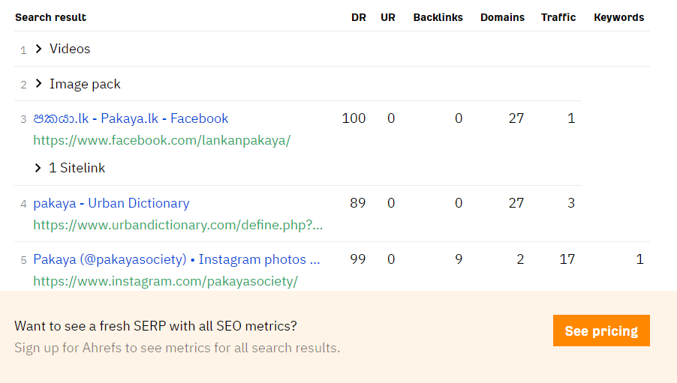Select the Traffic value 1 for Facebook
The width and height of the screenshot is (677, 383).
(570, 118)
